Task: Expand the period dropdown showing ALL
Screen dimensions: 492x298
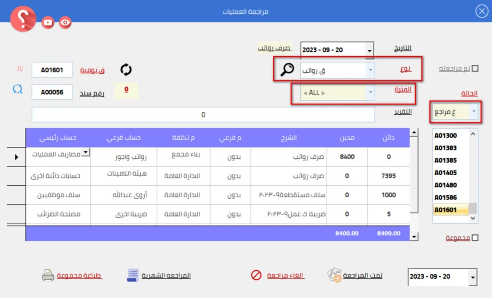Action: (x=370, y=92)
